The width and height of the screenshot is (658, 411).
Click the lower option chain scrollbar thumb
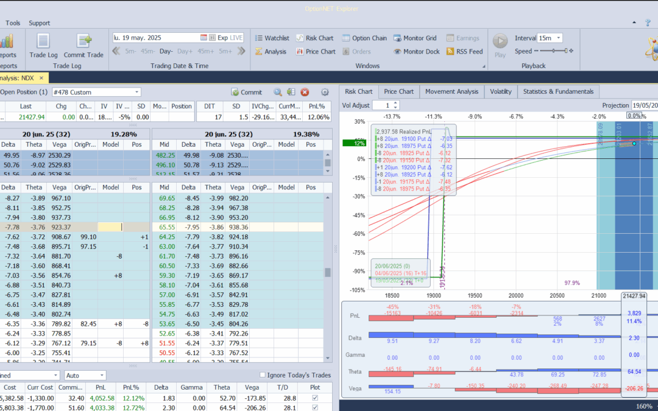click(328, 273)
